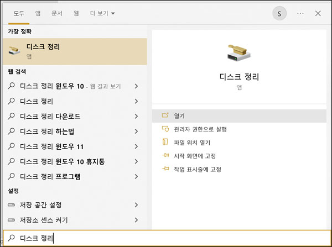
Task: Open the 저장소 센스 켜기 setting
Action: tap(75, 220)
